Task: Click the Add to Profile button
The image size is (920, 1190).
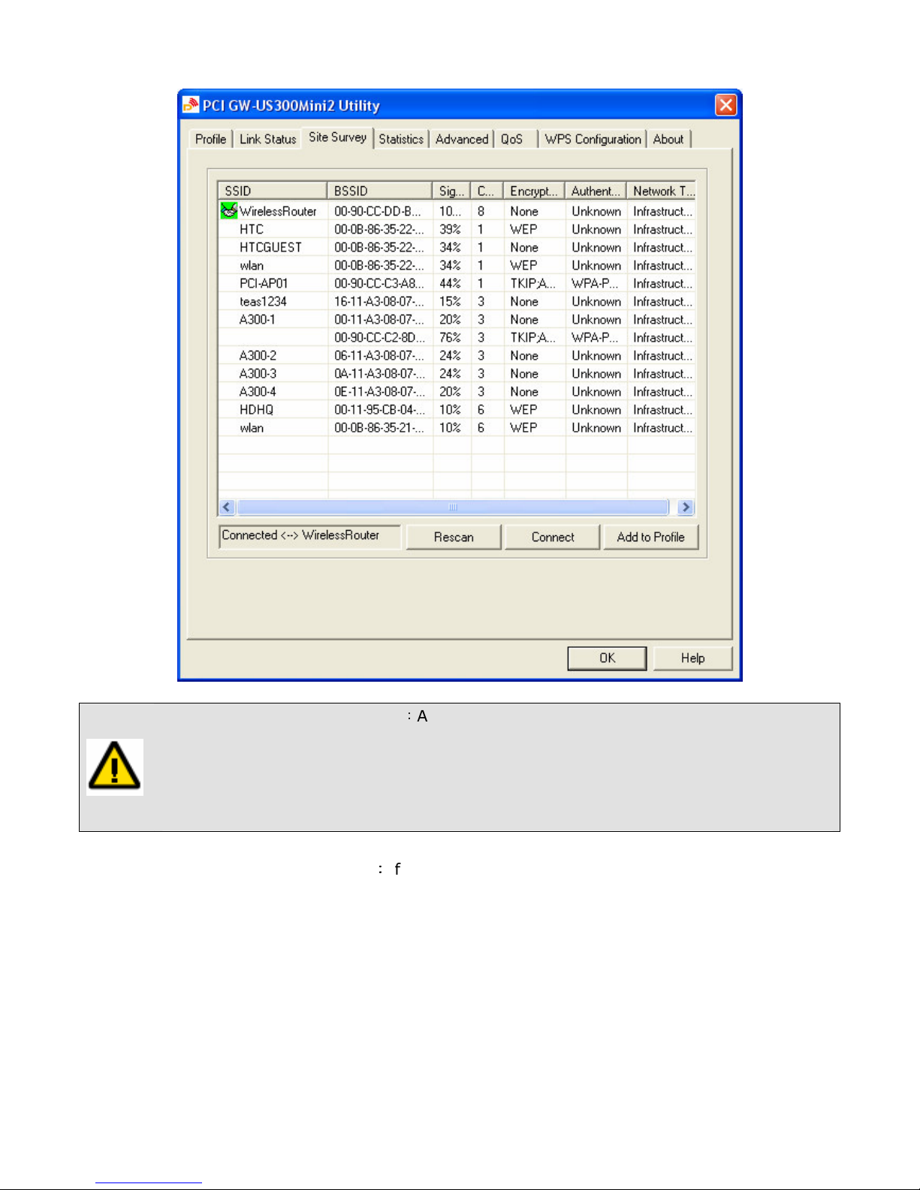Action: 650,537
